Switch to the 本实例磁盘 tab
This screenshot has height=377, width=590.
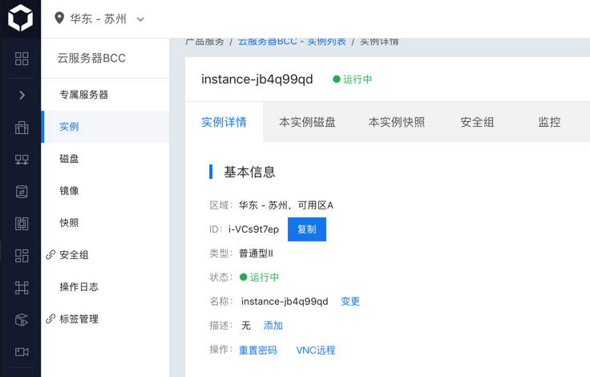pyautogui.click(x=307, y=123)
